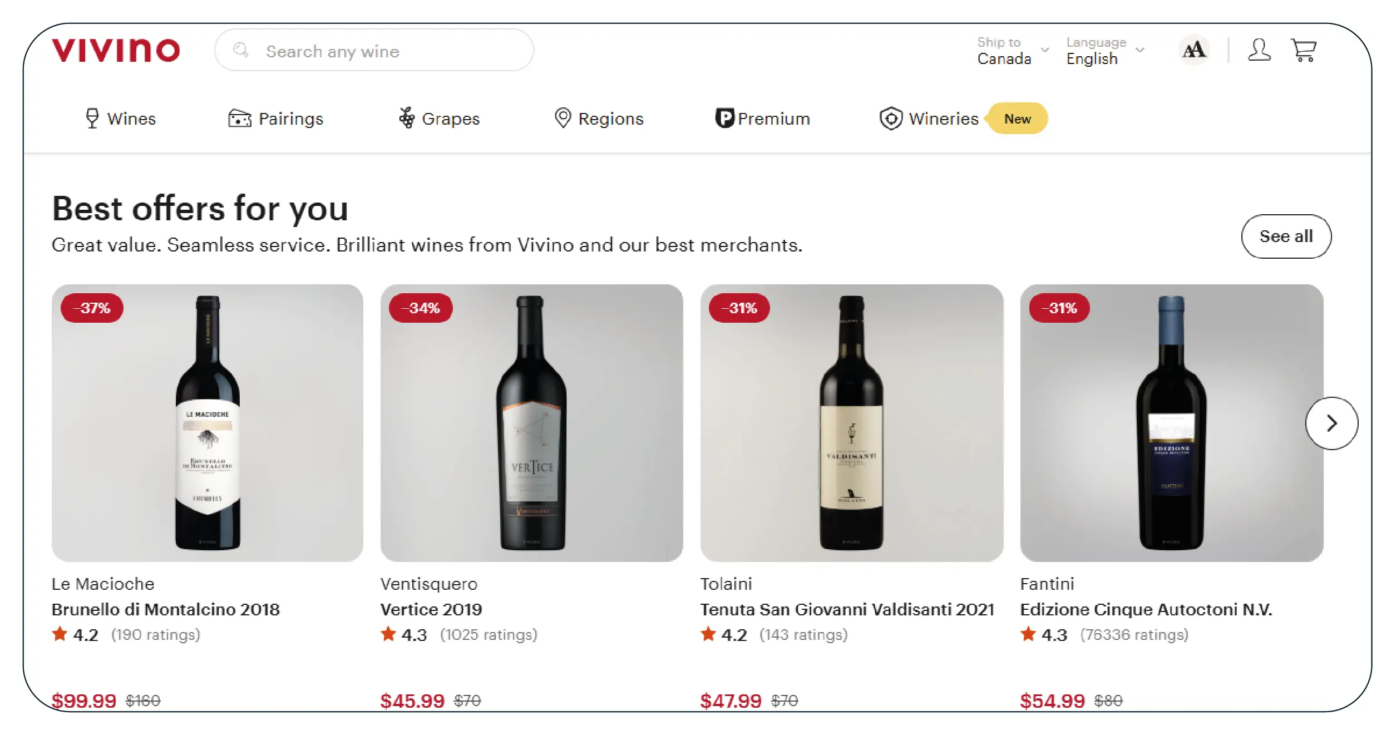Click the search magnifier icon
The height and width of the screenshot is (735, 1396).
(x=240, y=50)
